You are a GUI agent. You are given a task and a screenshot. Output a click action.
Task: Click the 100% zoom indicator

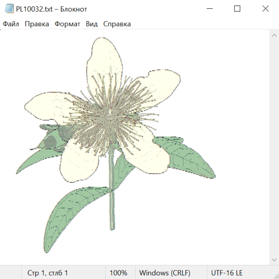pyautogui.click(x=118, y=273)
